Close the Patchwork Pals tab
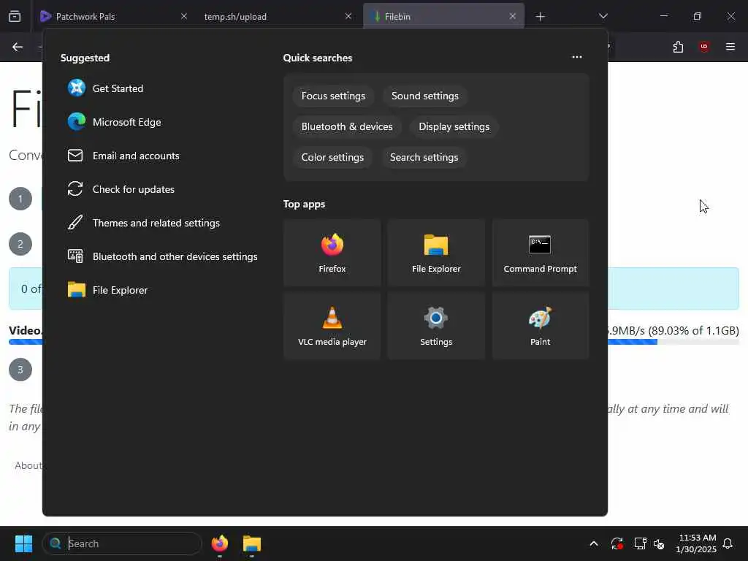The width and height of the screenshot is (748, 561). click(x=183, y=16)
